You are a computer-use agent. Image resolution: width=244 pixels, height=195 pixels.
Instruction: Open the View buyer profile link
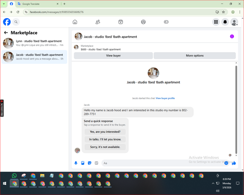[x=165, y=98]
